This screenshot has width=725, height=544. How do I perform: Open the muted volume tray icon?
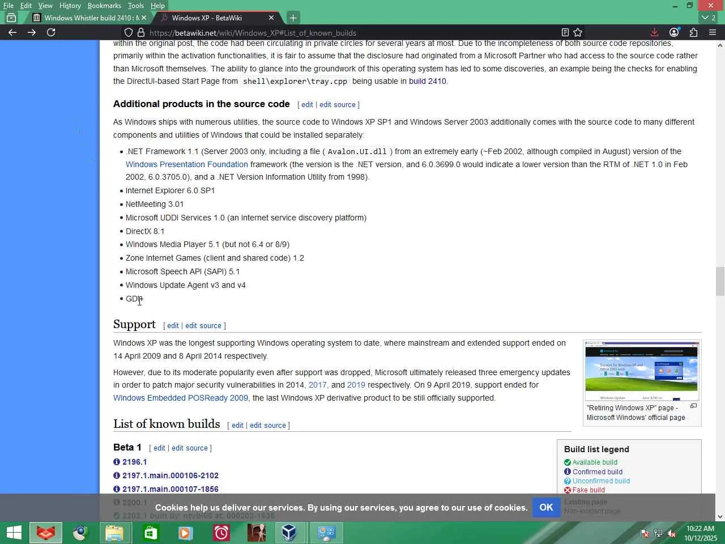(672, 533)
